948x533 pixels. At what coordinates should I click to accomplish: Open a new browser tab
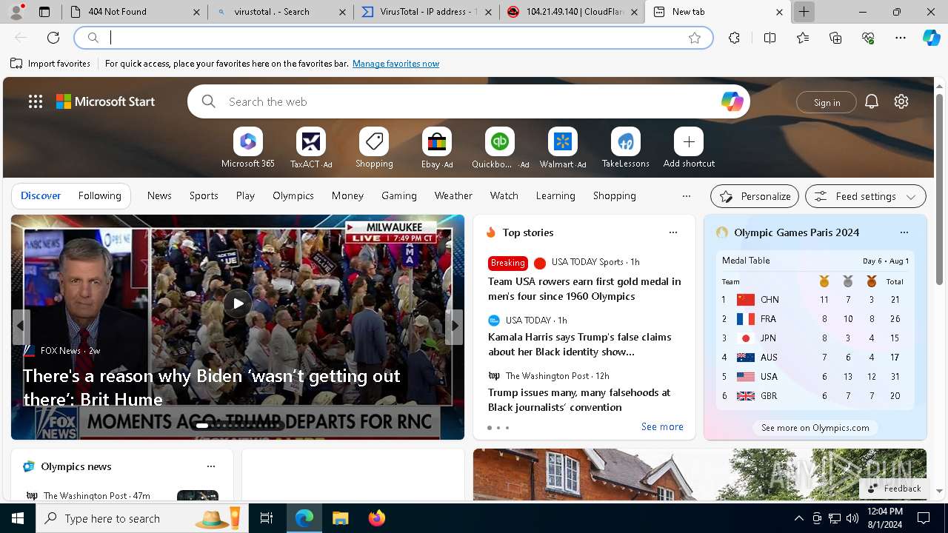[x=804, y=12]
